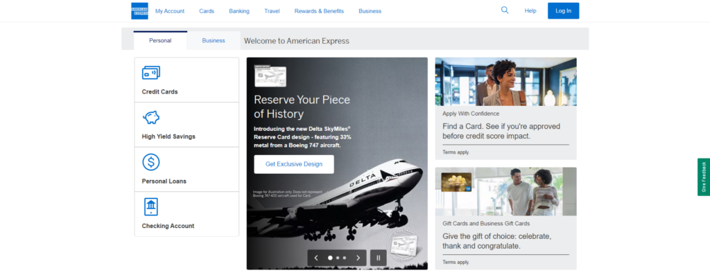710x275 pixels.
Task: Open the Checking Account bank icon
Action: (150, 206)
